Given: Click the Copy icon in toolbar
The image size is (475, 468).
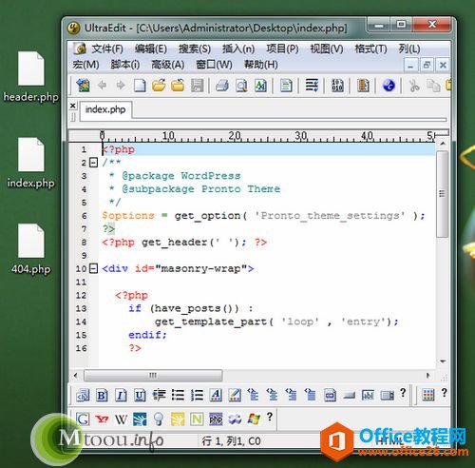Looking at the screenshot, I should click(433, 86).
